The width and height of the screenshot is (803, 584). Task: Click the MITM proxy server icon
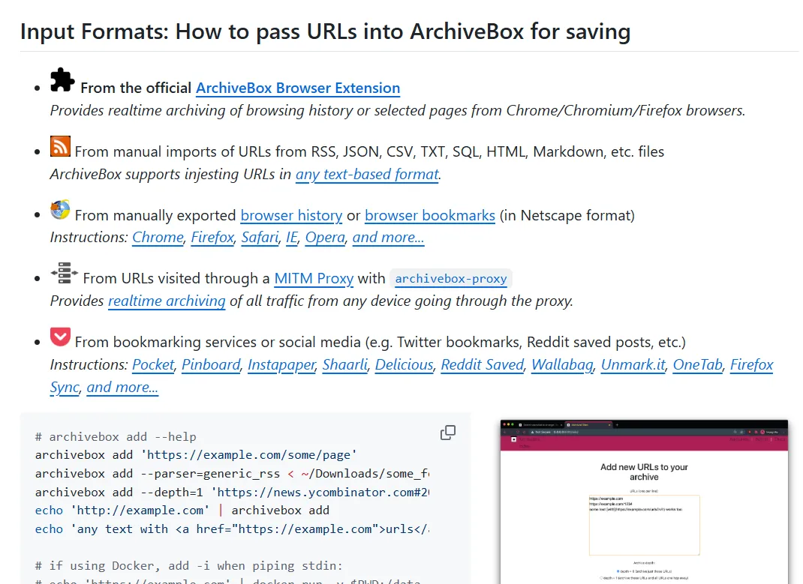(x=64, y=273)
